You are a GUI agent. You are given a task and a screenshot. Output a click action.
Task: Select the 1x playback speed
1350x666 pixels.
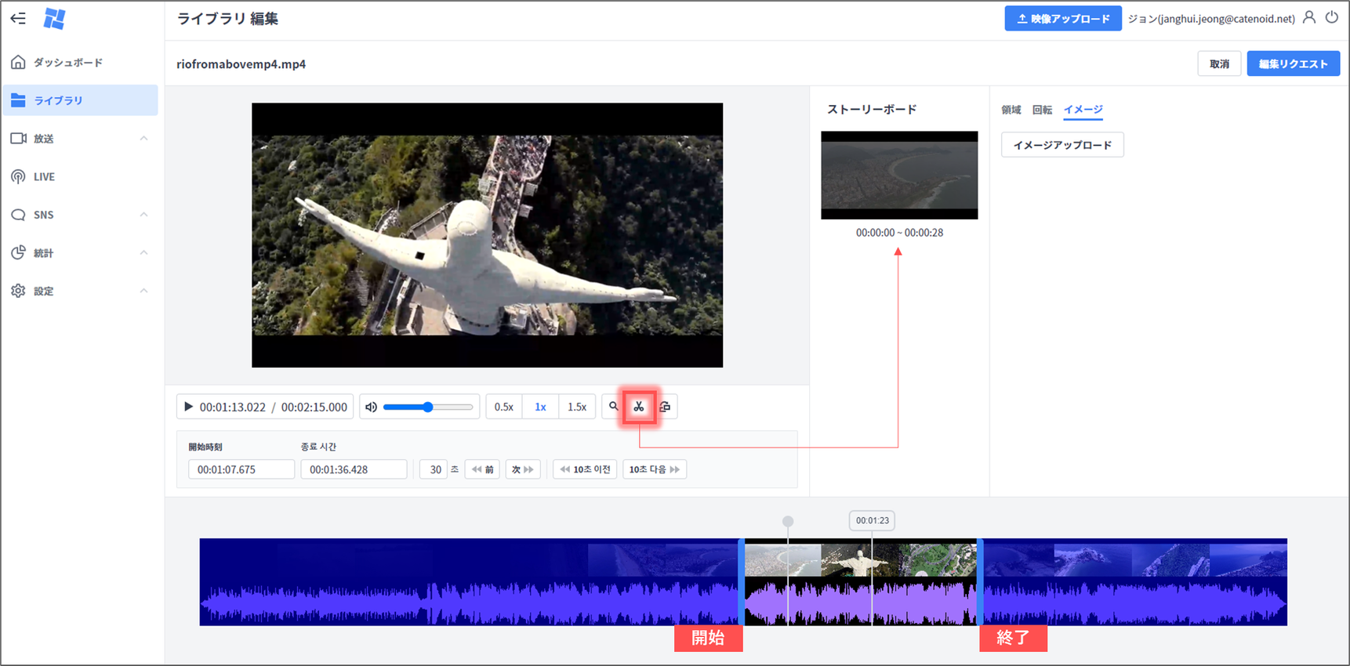540,407
